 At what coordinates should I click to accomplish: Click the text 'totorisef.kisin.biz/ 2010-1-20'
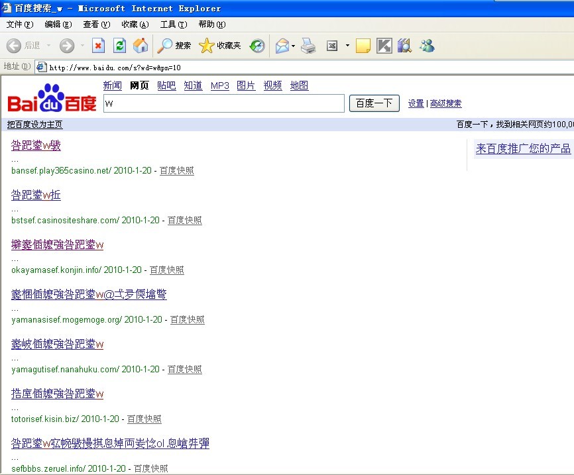[x=65, y=419]
